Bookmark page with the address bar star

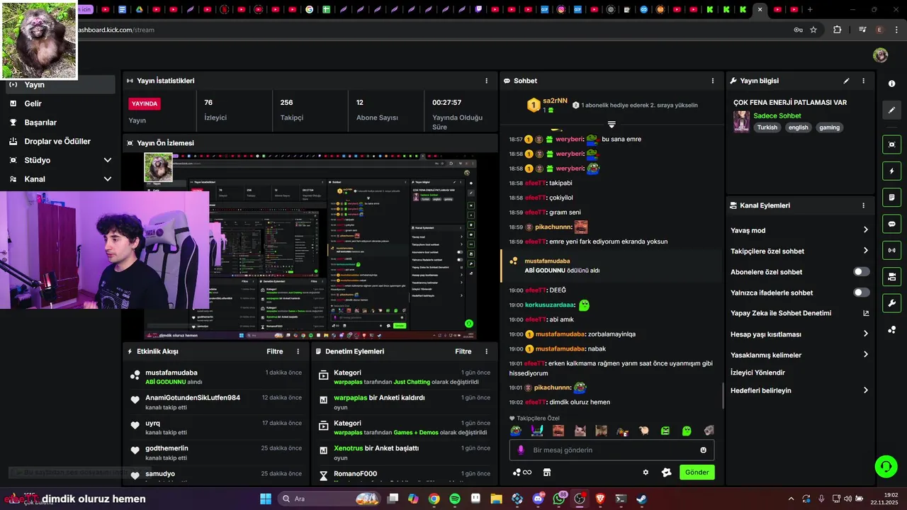coord(813,30)
